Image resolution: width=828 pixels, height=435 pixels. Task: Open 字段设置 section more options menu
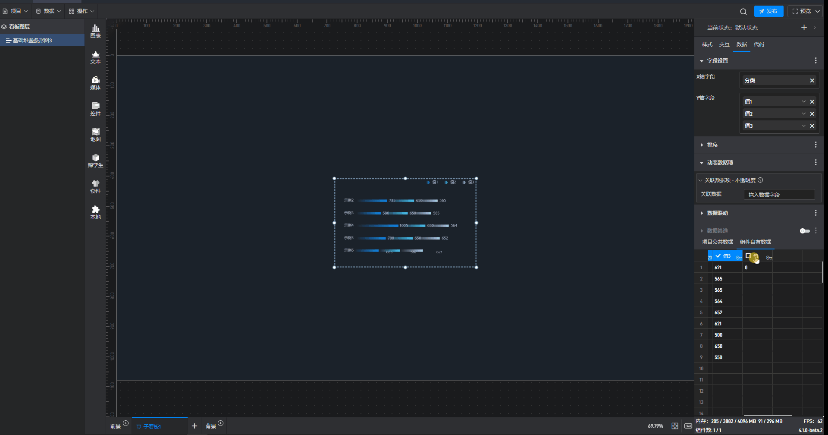(815, 61)
